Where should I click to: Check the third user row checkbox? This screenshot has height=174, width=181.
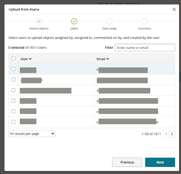click(13, 90)
